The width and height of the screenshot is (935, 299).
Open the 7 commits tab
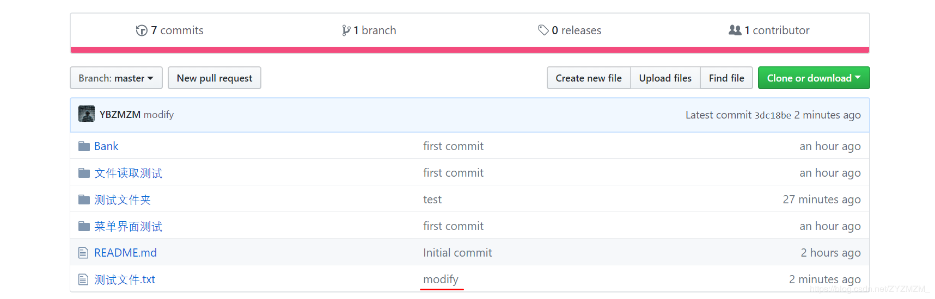point(169,30)
